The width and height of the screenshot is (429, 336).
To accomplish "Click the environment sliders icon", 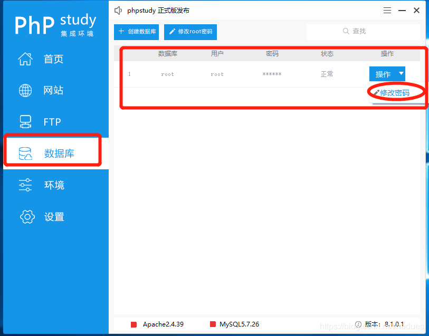I will click(x=25, y=185).
